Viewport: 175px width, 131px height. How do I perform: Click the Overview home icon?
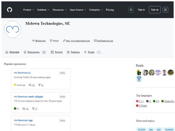(x=7, y=52)
